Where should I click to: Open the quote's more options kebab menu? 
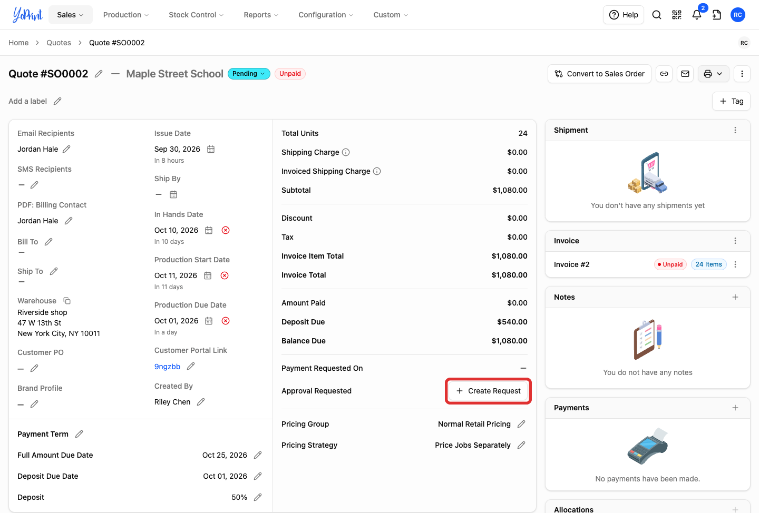(x=742, y=74)
